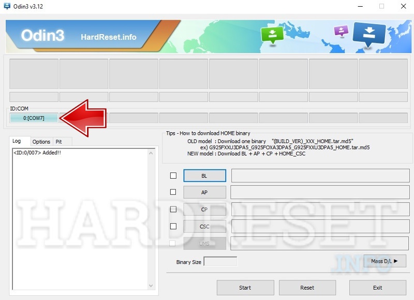Click the Odin3 app icon in title bar
This screenshot has height=300, width=414.
[7, 6]
